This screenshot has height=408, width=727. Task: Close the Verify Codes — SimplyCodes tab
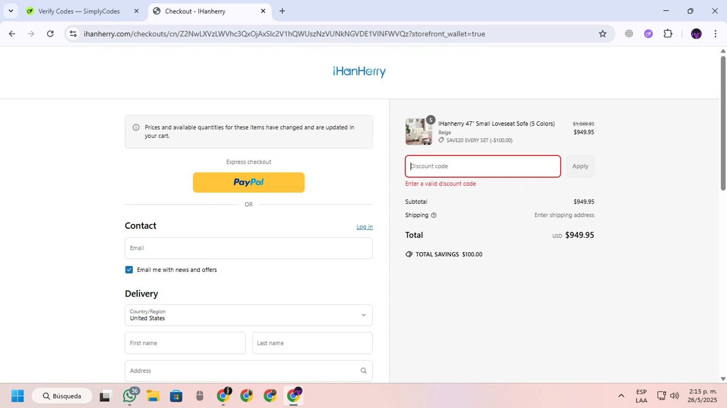point(136,11)
